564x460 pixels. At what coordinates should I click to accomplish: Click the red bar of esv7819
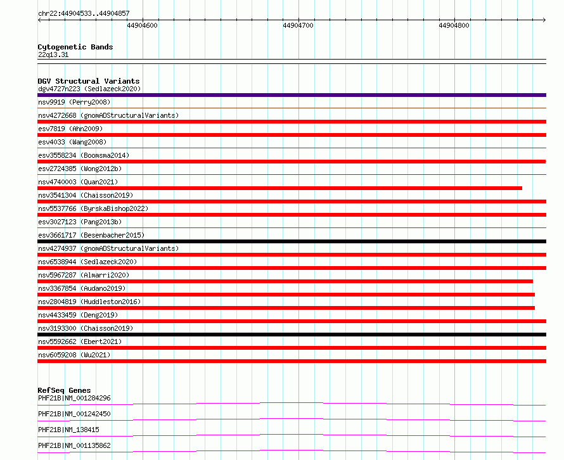tap(292, 135)
